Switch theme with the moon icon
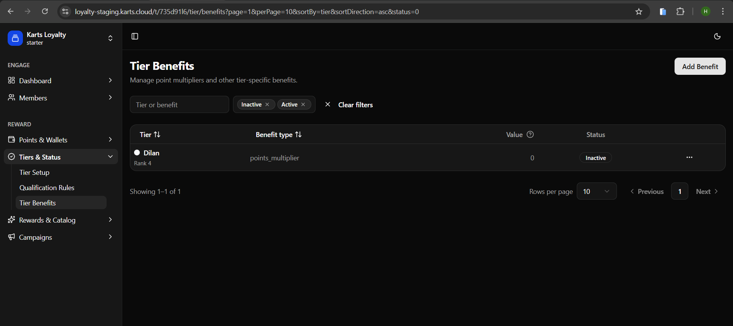733x326 pixels. point(717,36)
